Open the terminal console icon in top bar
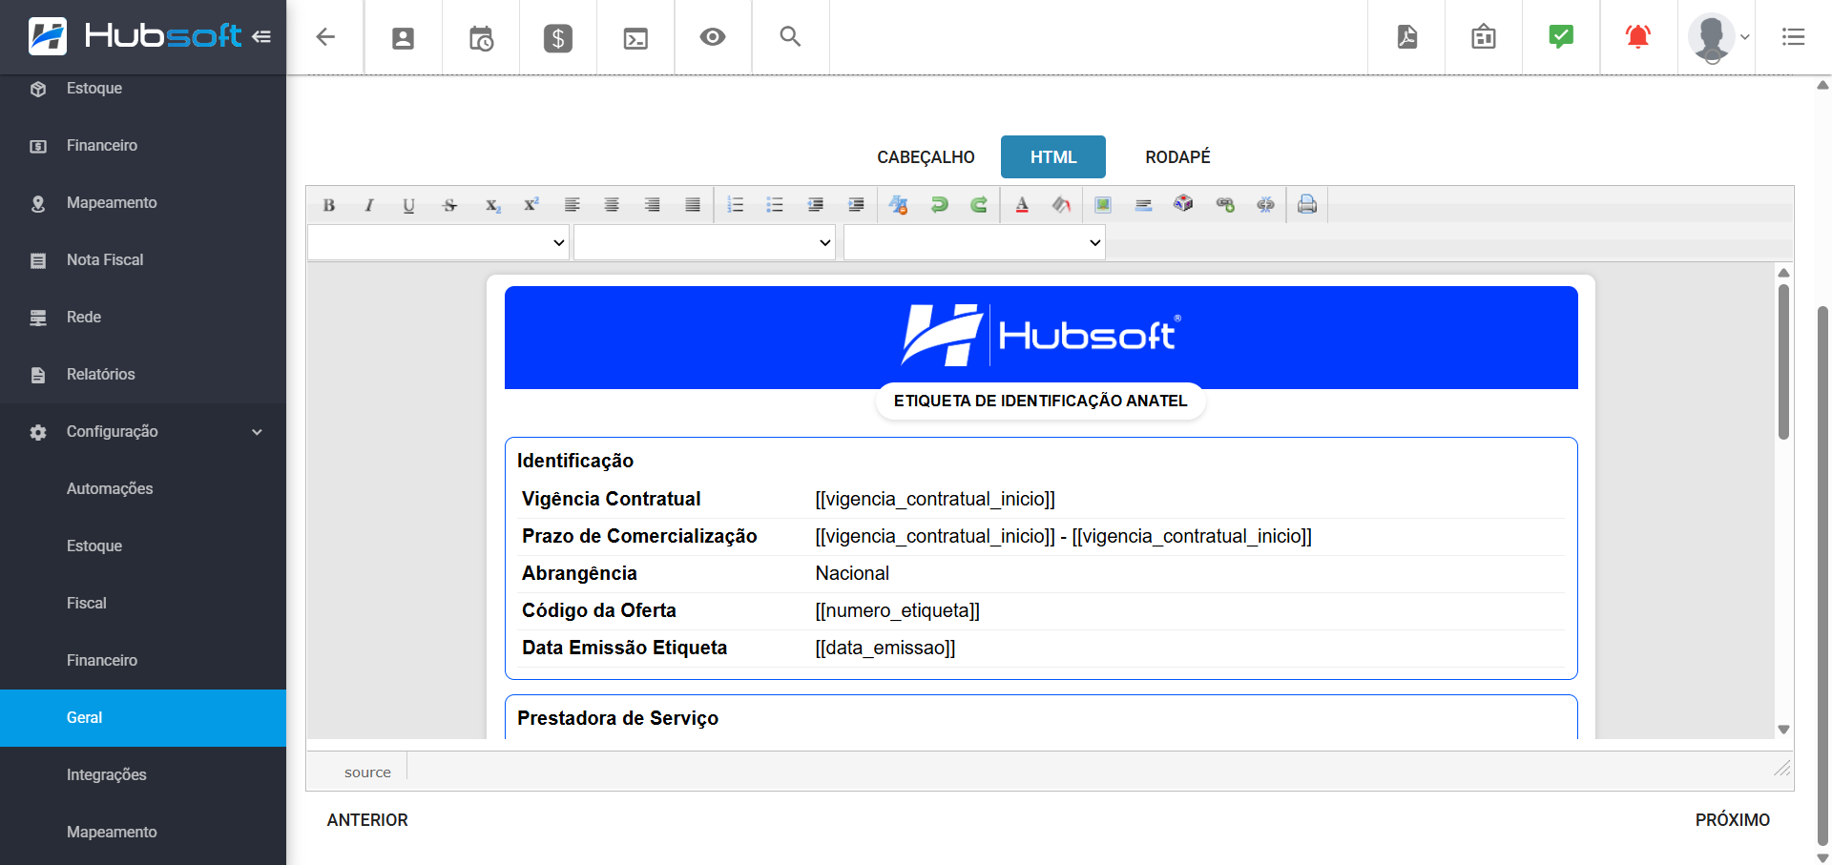 [635, 37]
